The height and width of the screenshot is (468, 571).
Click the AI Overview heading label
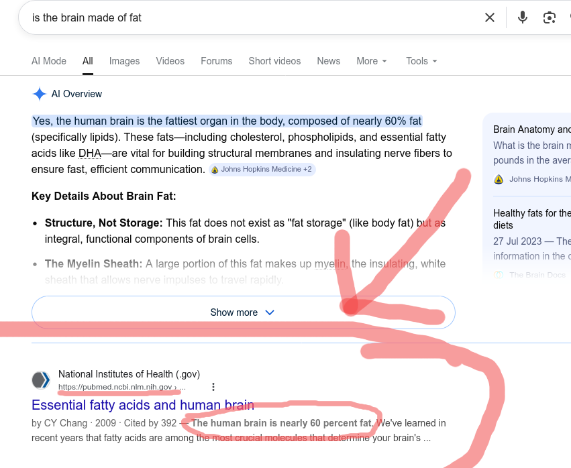(x=77, y=94)
